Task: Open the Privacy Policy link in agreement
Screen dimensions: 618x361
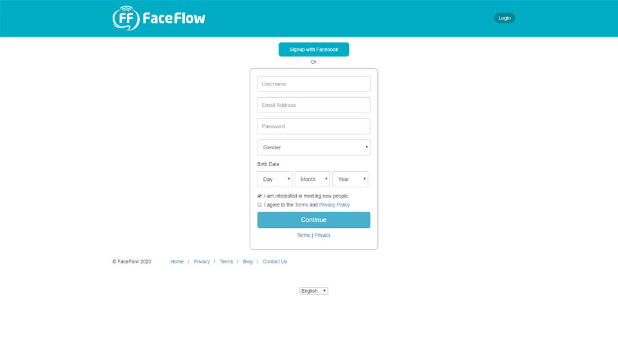Action: 334,205
